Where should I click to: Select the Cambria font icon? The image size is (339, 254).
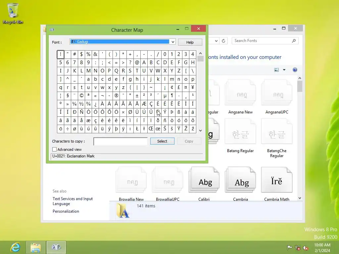tap(240, 180)
